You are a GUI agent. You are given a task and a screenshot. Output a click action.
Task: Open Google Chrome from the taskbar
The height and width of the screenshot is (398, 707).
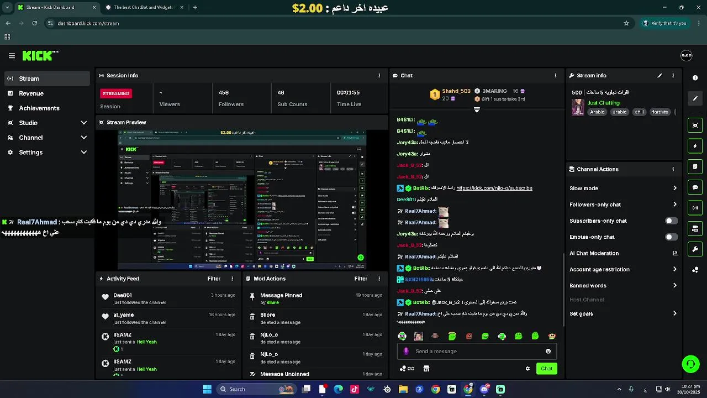pos(435,389)
